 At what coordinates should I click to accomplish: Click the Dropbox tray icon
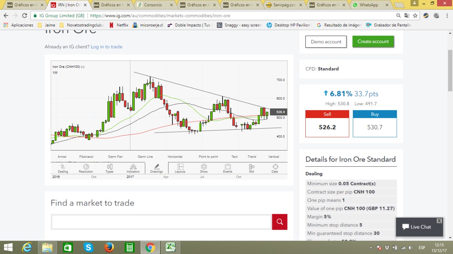tap(387, 248)
